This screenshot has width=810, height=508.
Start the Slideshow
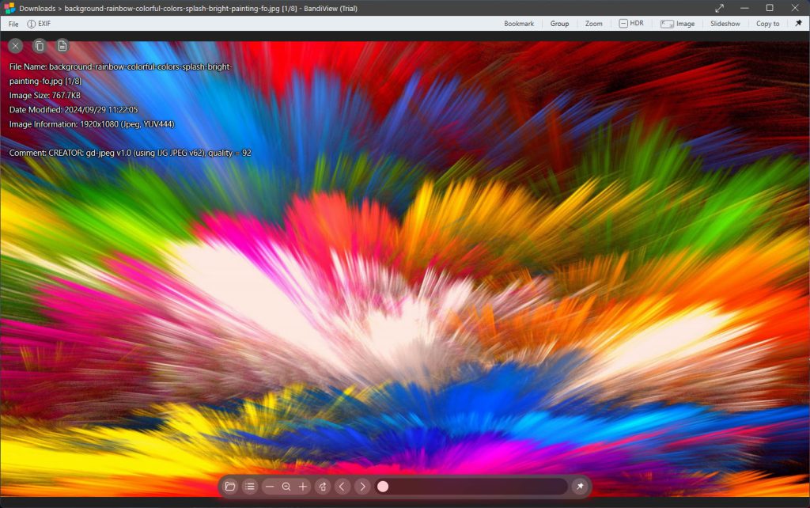(725, 24)
